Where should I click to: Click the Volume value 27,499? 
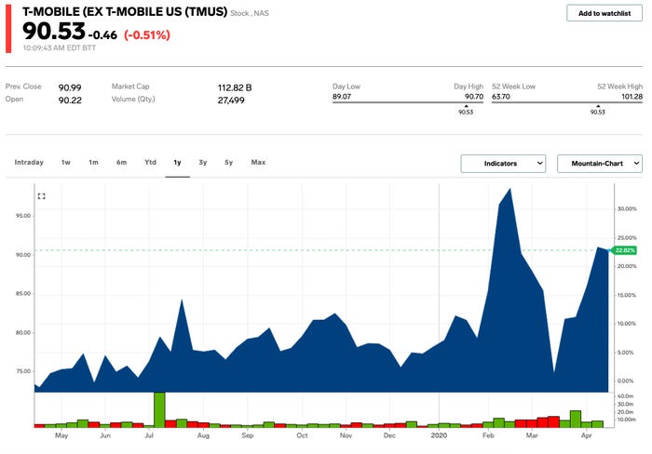(231, 100)
